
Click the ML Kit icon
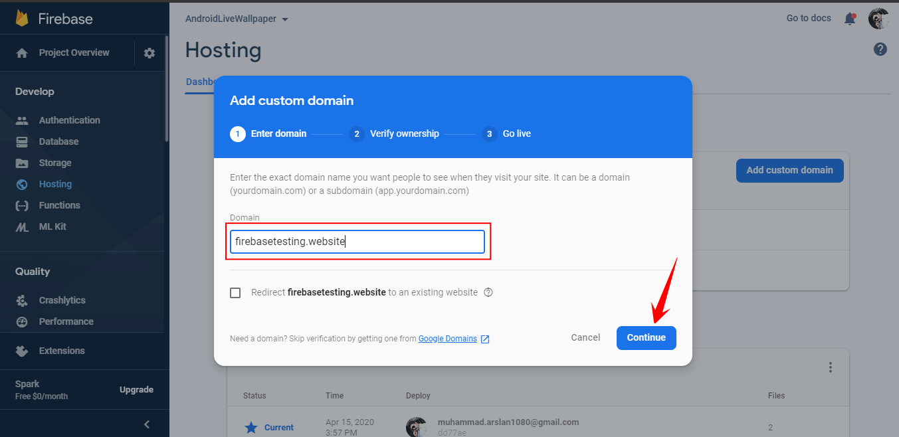click(x=22, y=227)
